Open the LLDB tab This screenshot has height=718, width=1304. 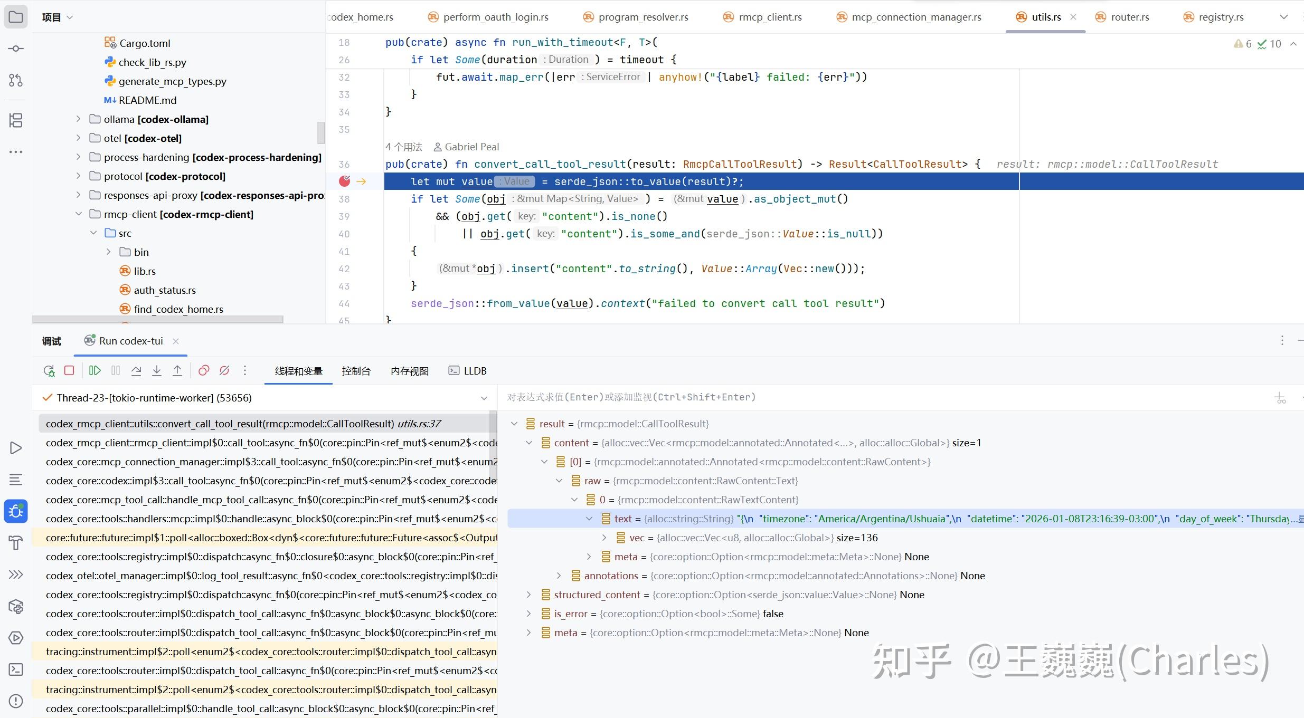point(468,371)
